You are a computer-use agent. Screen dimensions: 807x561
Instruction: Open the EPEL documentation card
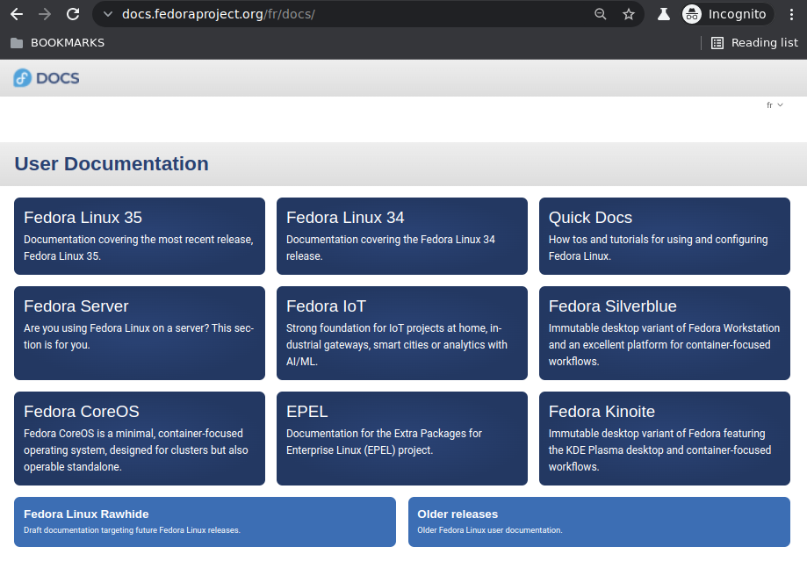pyautogui.click(x=402, y=438)
